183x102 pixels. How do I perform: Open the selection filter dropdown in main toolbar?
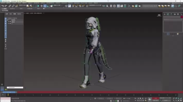click(22, 5)
